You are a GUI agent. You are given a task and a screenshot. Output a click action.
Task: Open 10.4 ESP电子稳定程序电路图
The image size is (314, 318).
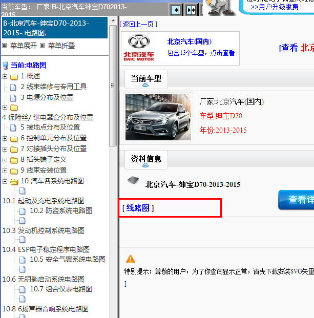click(x=46, y=249)
